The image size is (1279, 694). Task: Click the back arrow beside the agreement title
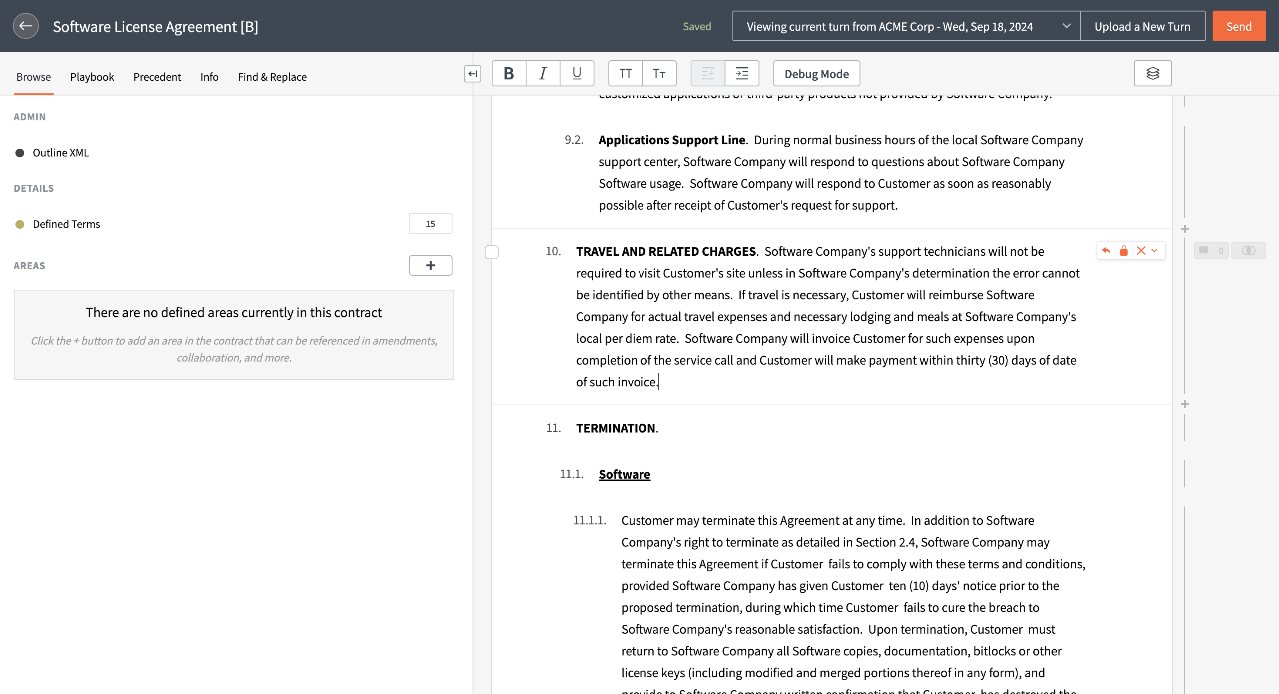pos(26,26)
